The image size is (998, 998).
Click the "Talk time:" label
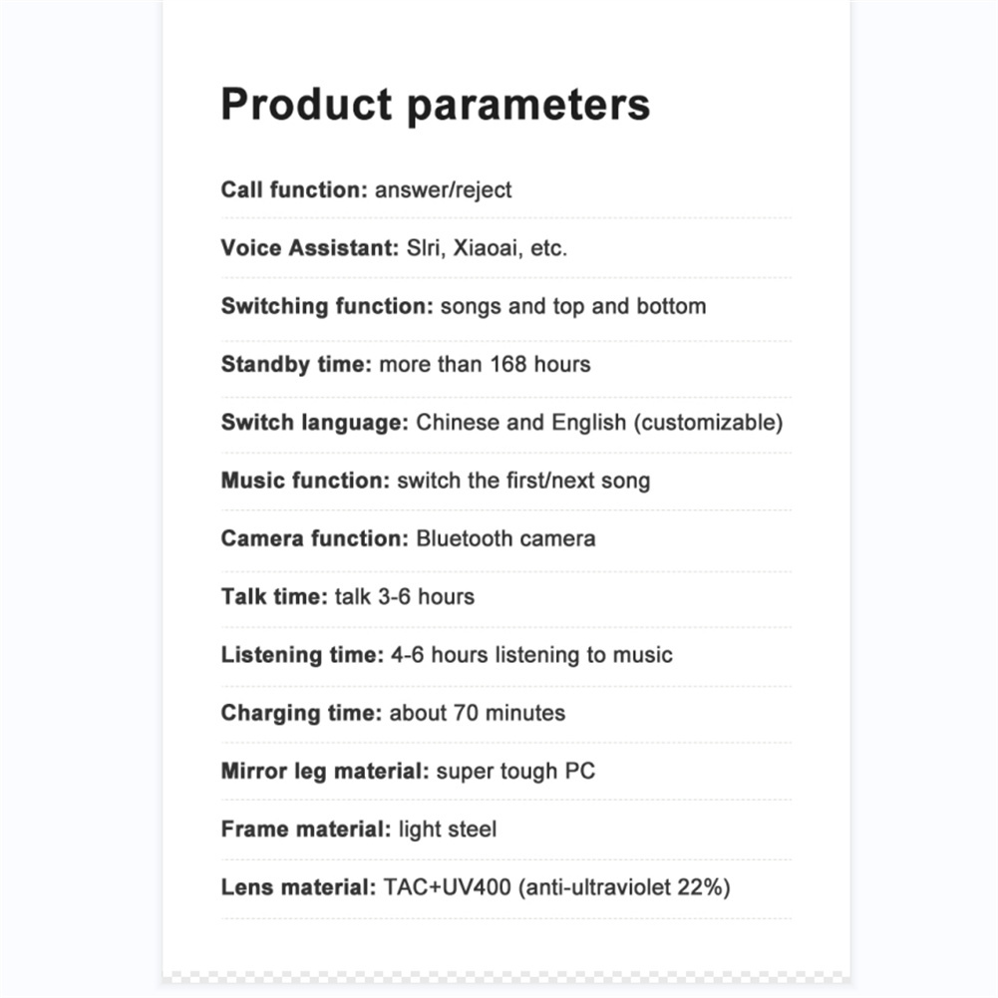click(274, 597)
